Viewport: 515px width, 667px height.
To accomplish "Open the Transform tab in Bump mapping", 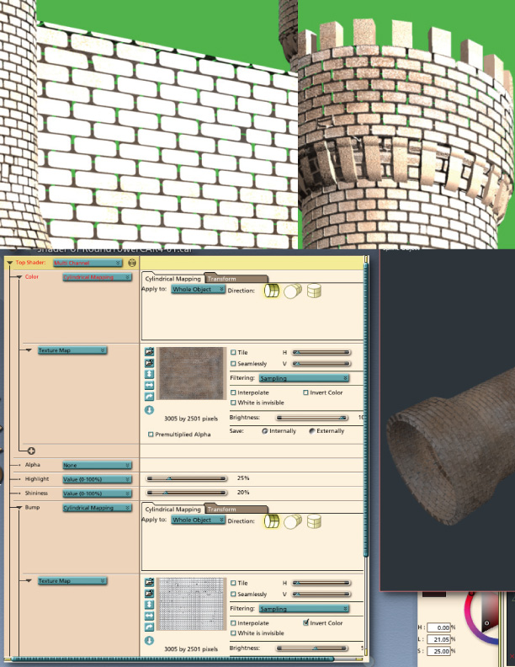I will 236,510.
